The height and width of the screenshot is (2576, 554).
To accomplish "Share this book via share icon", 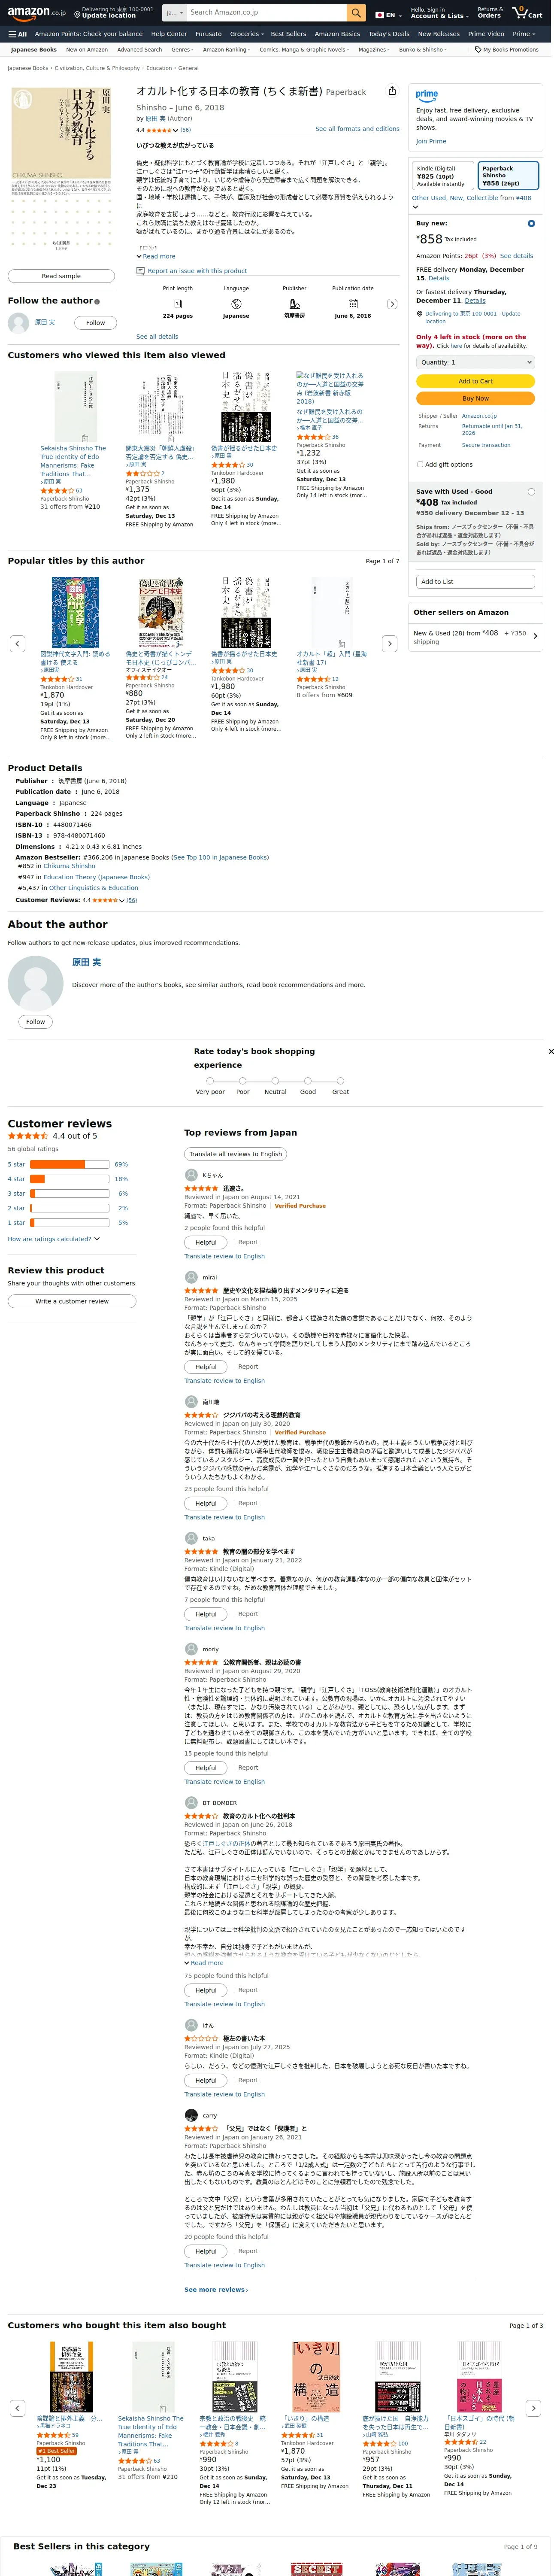I will [x=392, y=90].
